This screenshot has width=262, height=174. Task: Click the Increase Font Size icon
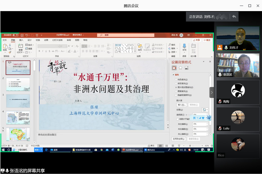(x=69, y=46)
